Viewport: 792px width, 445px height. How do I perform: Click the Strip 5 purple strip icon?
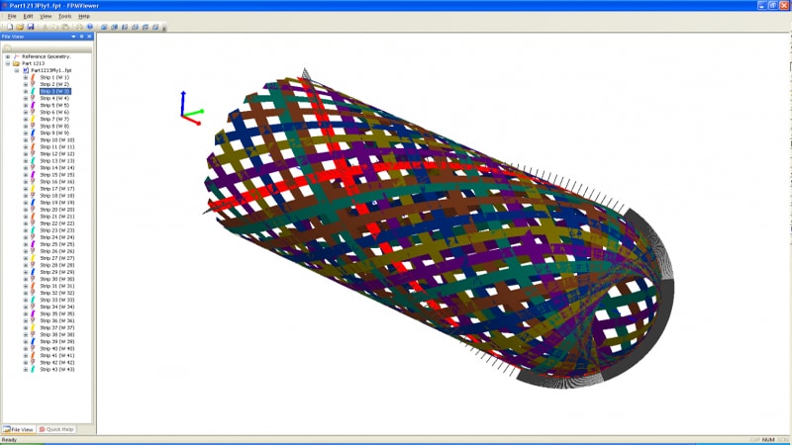(34, 106)
